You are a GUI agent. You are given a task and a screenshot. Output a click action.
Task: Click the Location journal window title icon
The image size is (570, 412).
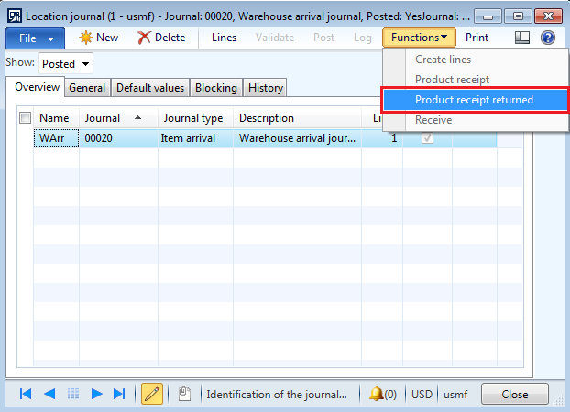15,16
